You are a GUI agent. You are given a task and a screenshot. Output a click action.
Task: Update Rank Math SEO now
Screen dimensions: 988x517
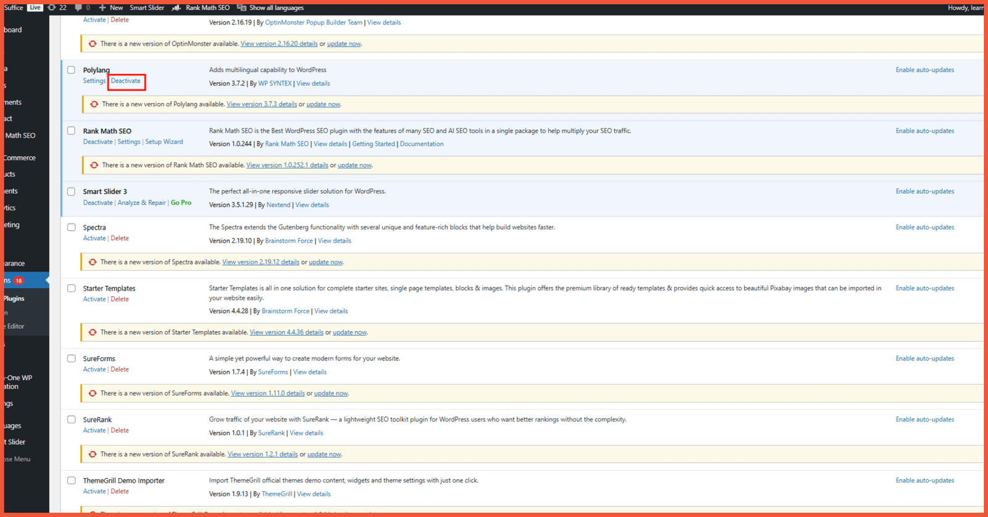point(354,165)
